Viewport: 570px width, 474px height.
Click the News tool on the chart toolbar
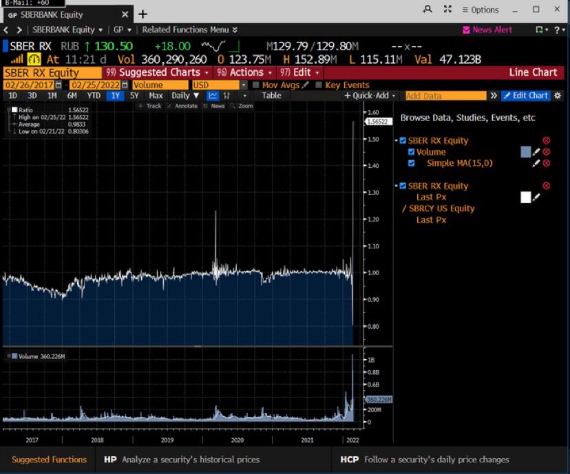coord(214,106)
